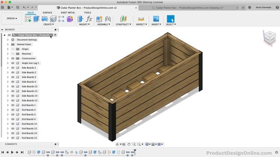Select End Boards:13 in browser
This screenshot has height=157, width=280.
click(29, 129)
